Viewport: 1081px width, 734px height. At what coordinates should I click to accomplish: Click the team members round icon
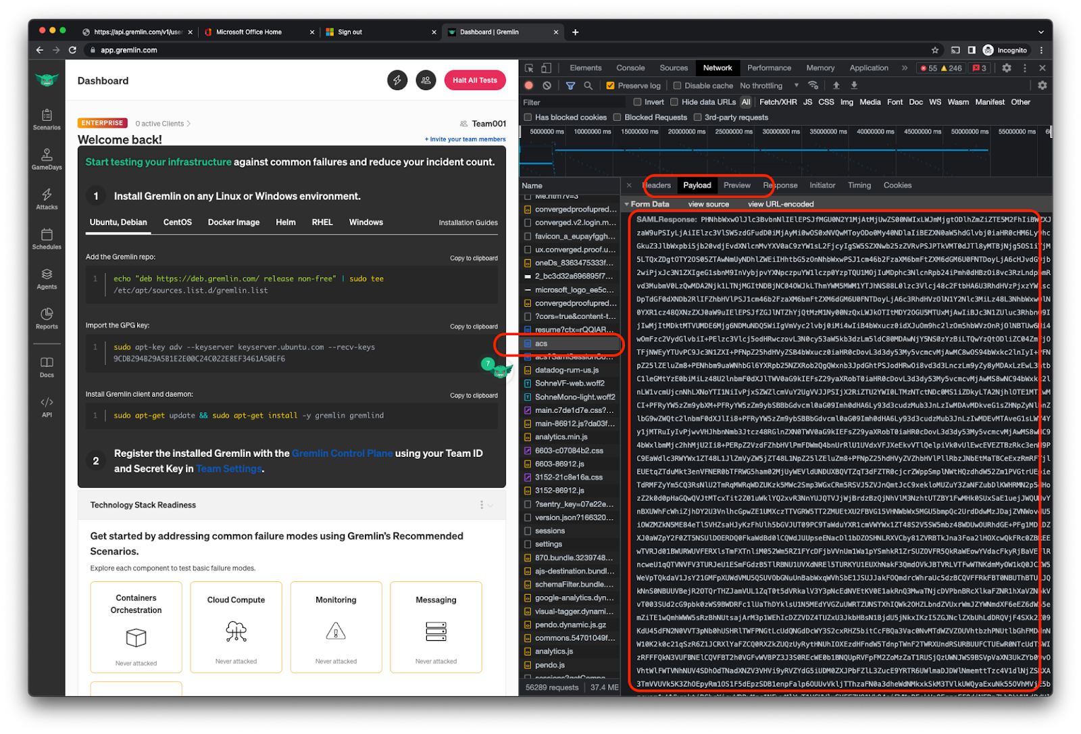point(426,80)
